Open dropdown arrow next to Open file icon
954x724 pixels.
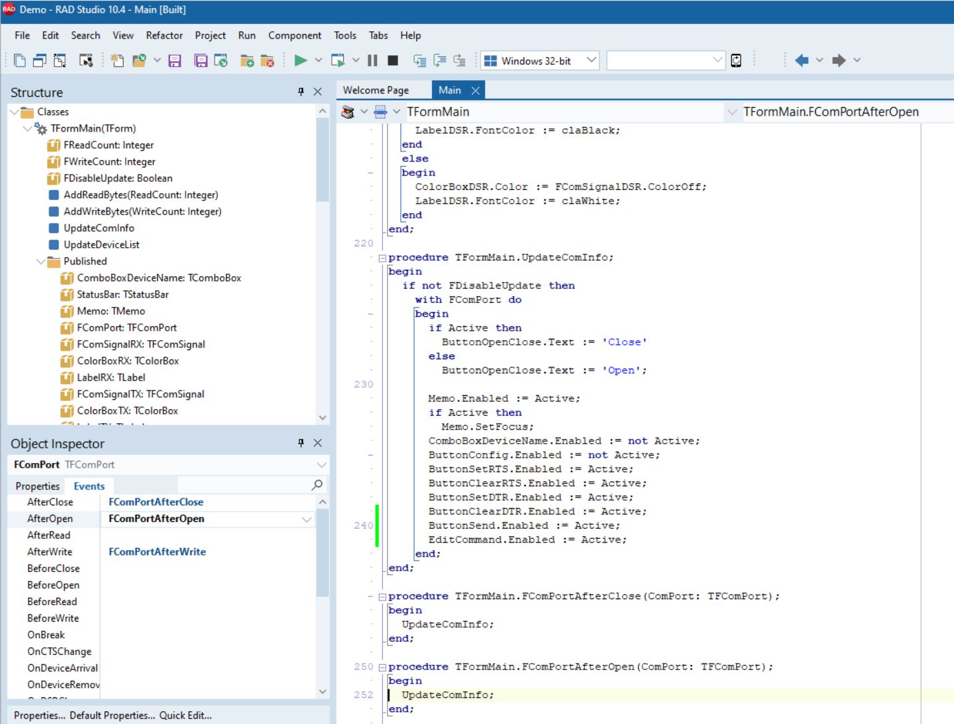(157, 60)
